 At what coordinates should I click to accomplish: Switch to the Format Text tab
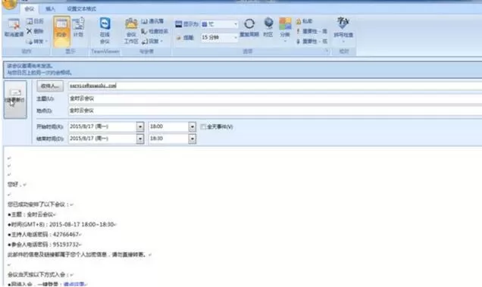pos(81,9)
